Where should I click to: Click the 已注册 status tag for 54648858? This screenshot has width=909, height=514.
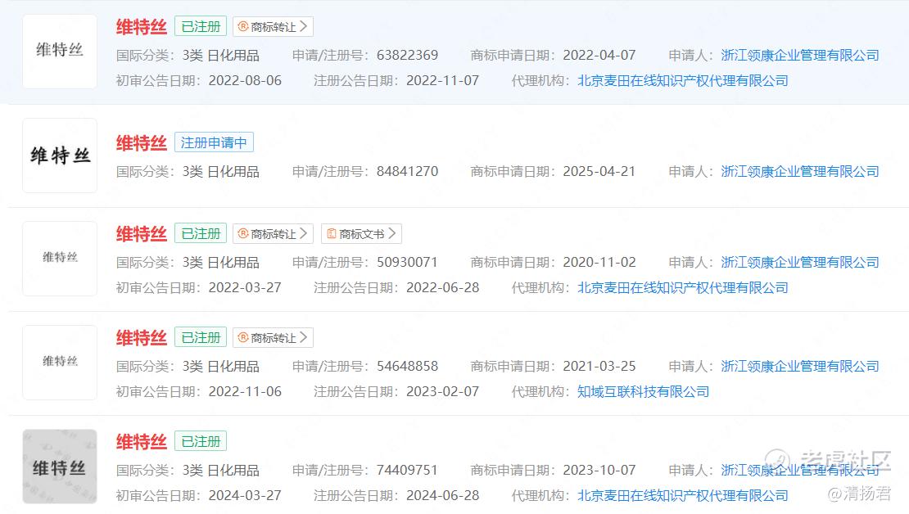tap(201, 337)
